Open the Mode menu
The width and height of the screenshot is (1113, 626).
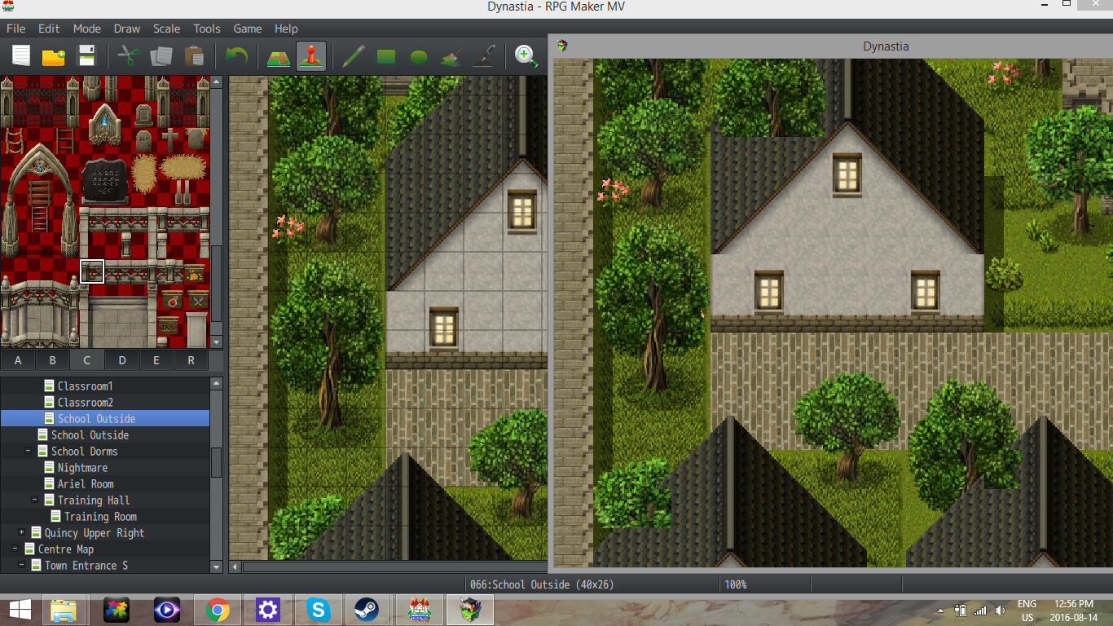[x=87, y=29]
